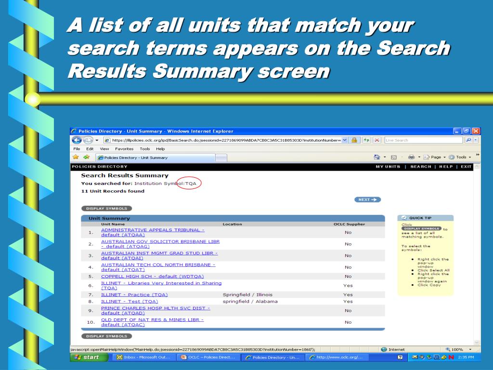Open ILLINET - Test (TQA) link
This screenshot has height=370, width=493.
coord(130,302)
